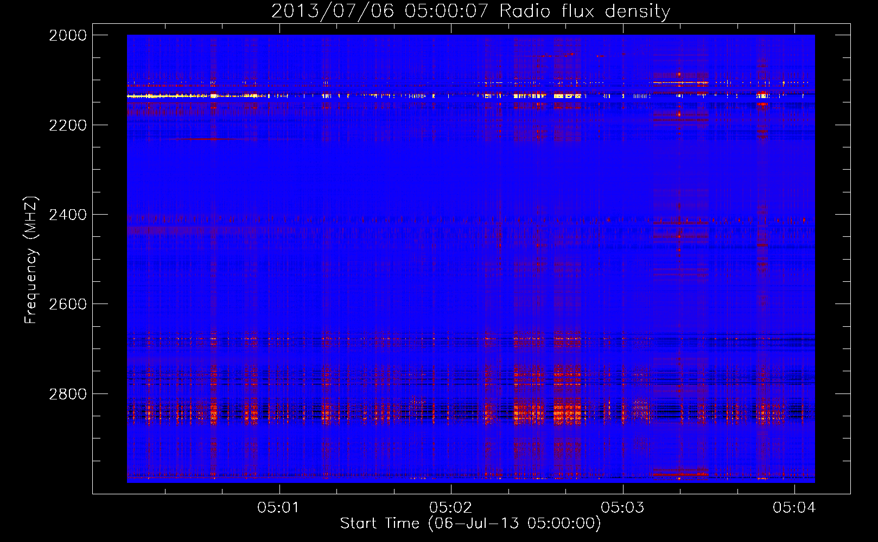
Task: Click the 05:01 time tick label
Action: coord(279,507)
